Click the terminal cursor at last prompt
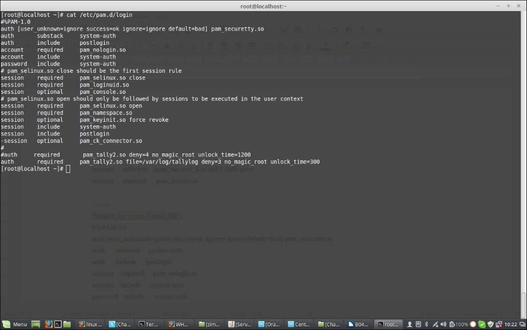The image size is (527, 330). (68, 169)
